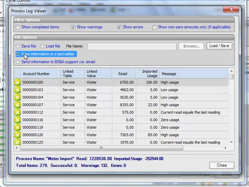Select the Save file radio option
This screenshot has height=187, width=249.
tap(18, 46)
